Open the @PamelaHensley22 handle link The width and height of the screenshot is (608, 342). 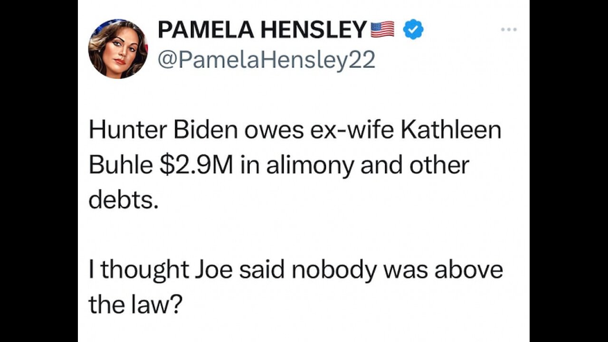click(266, 60)
